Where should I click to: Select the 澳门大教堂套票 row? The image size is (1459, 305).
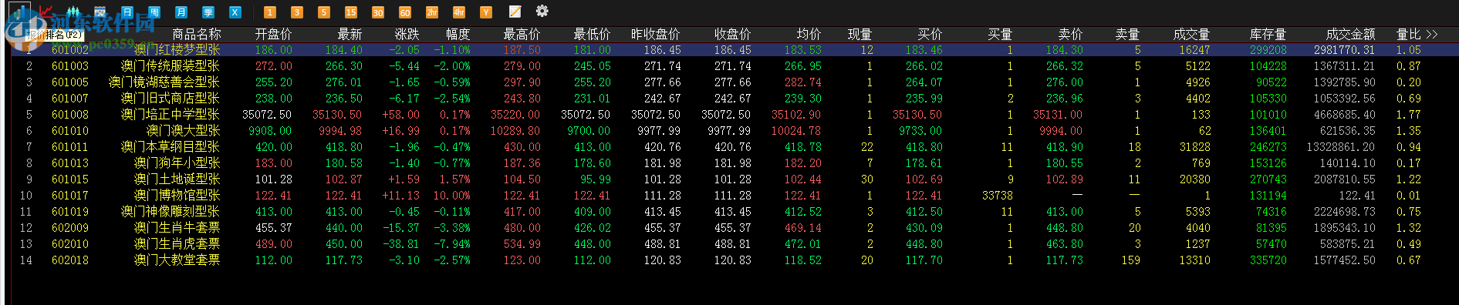pos(735,260)
